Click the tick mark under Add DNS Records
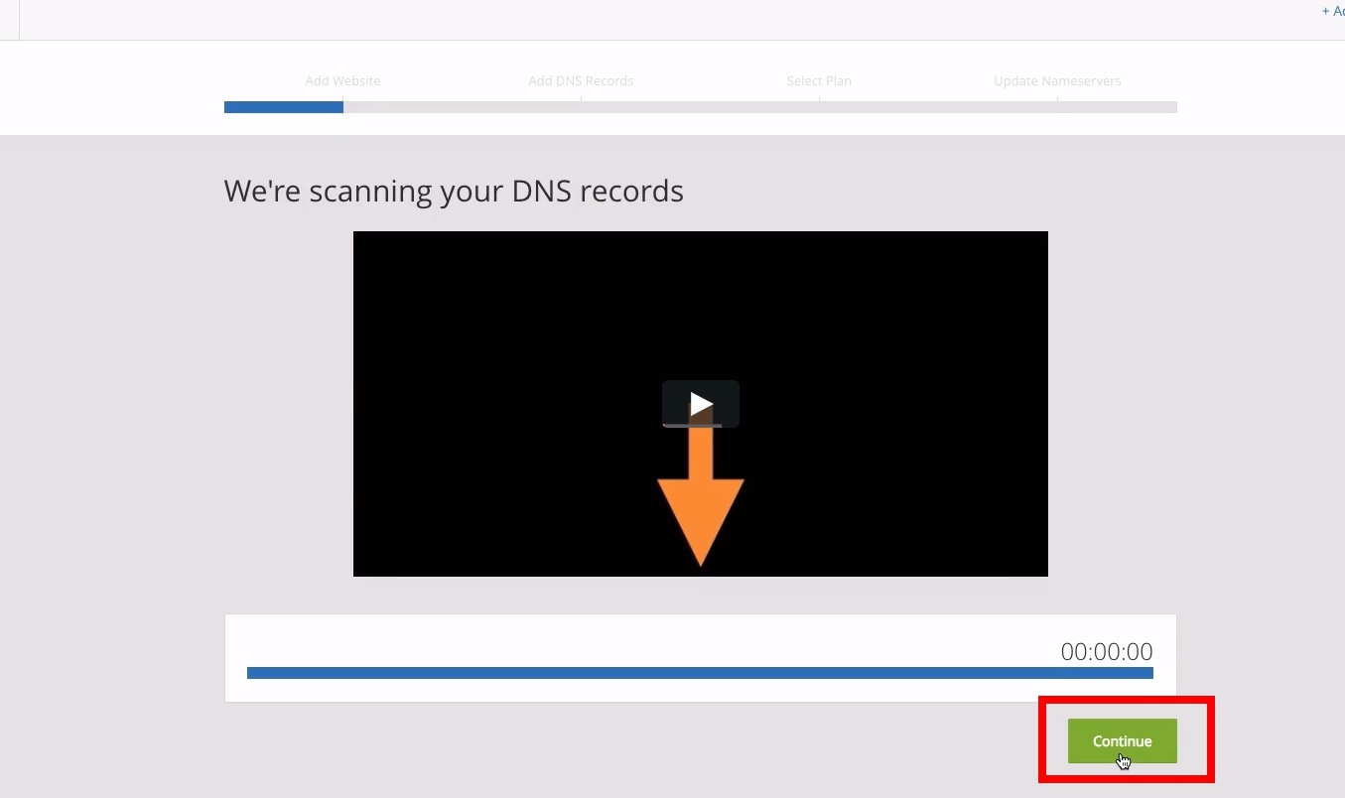This screenshot has width=1345, height=798. coord(581,98)
